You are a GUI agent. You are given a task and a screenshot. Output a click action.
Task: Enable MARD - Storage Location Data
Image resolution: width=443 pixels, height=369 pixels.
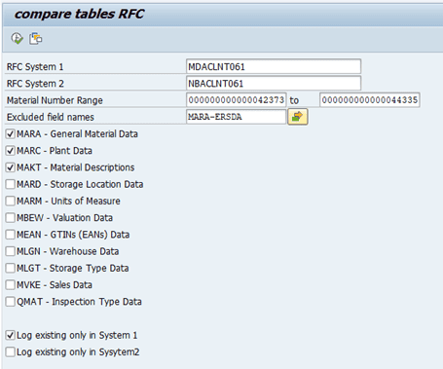tap(11, 184)
